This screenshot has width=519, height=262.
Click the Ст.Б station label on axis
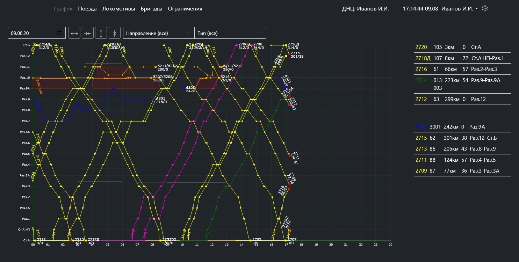[27, 45]
